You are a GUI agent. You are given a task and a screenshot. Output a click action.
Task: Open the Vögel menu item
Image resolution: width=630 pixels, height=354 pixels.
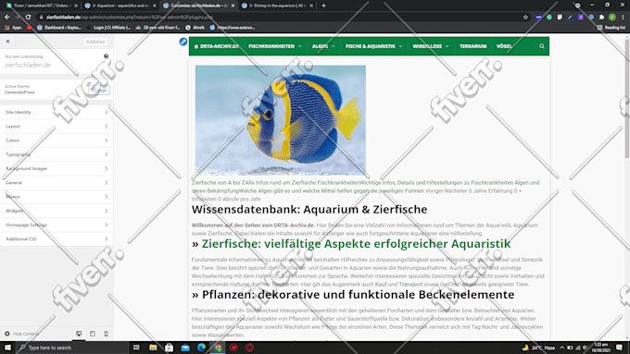(504, 46)
